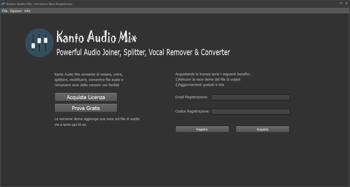
Task: Click the text 'Acquistando la licenza avrai i seguenti benefici'
Action: point(213,74)
